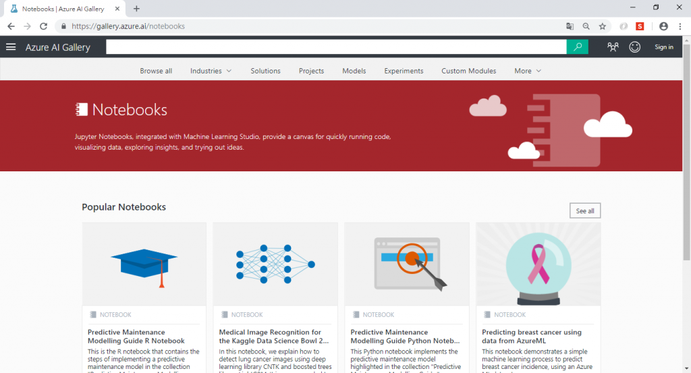
Task: Click the browser address bar URL
Action: [x=128, y=26]
